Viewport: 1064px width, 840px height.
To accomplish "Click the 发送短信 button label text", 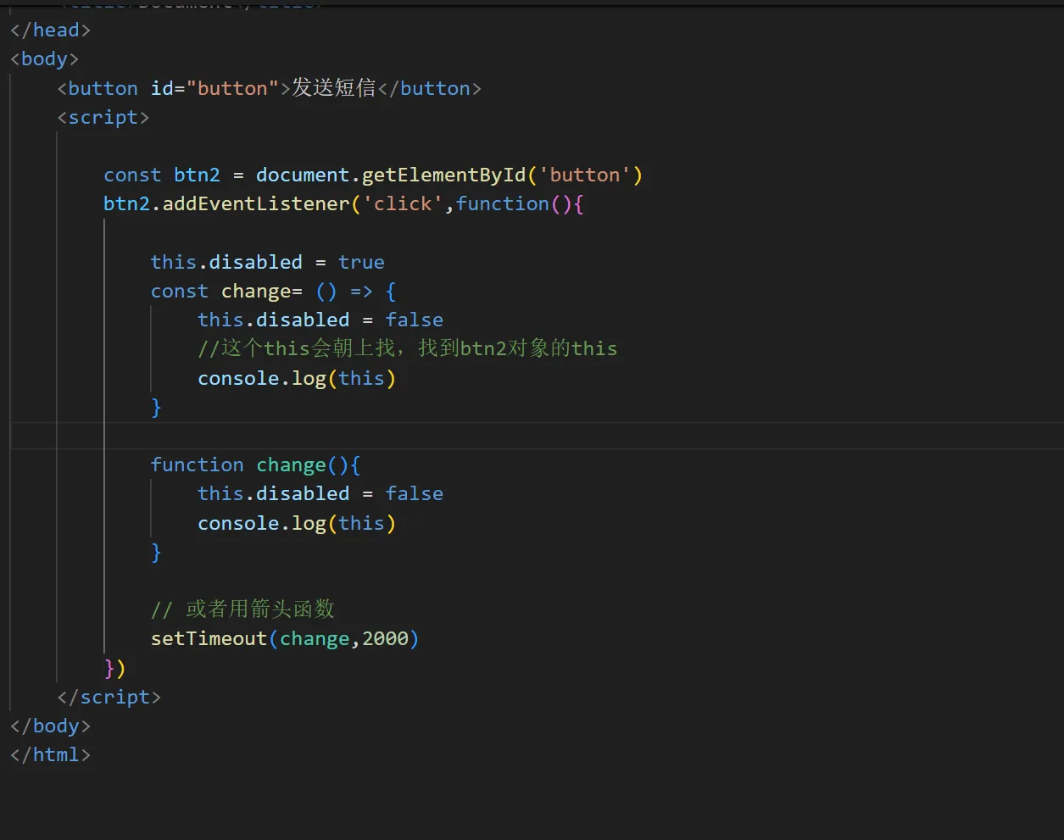I will 333,88.
